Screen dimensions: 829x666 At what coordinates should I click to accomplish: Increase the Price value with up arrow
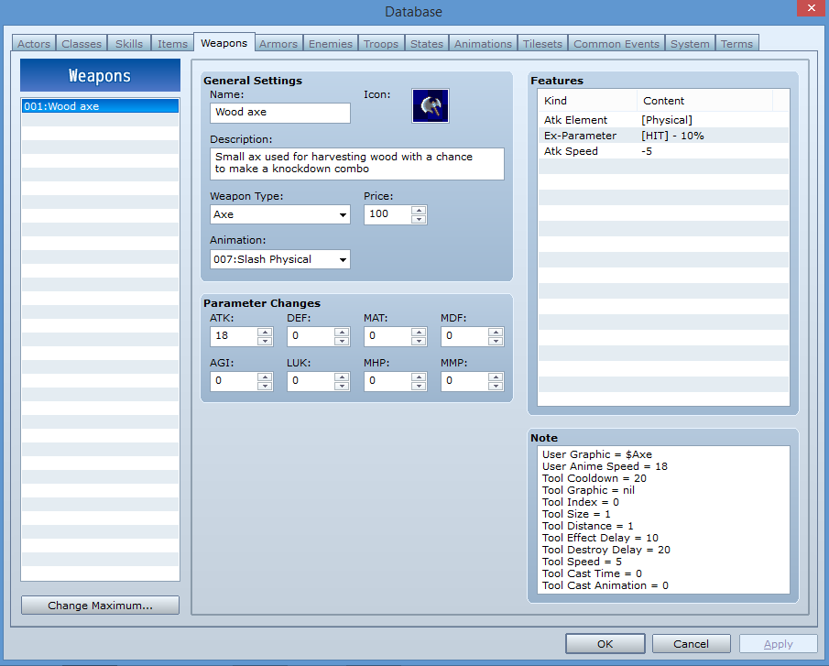pos(419,210)
